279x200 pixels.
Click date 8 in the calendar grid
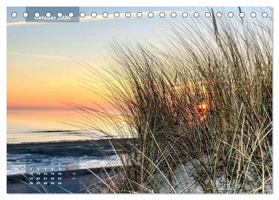click(x=52, y=169)
